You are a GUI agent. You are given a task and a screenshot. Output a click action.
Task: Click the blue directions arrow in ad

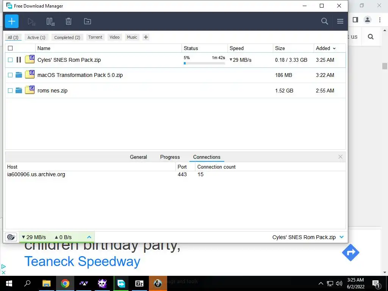point(350,252)
